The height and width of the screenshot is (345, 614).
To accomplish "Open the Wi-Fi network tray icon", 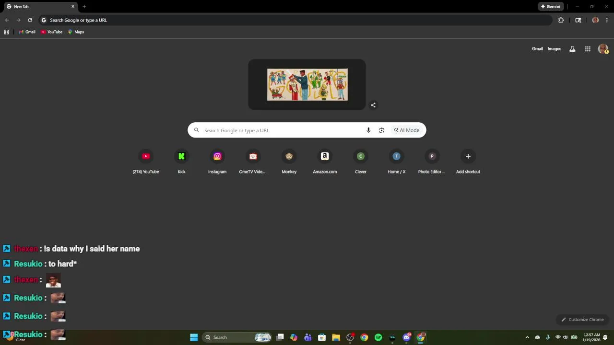I will coord(558,337).
